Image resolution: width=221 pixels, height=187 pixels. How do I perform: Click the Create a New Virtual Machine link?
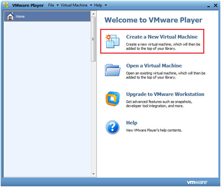tap(162, 37)
